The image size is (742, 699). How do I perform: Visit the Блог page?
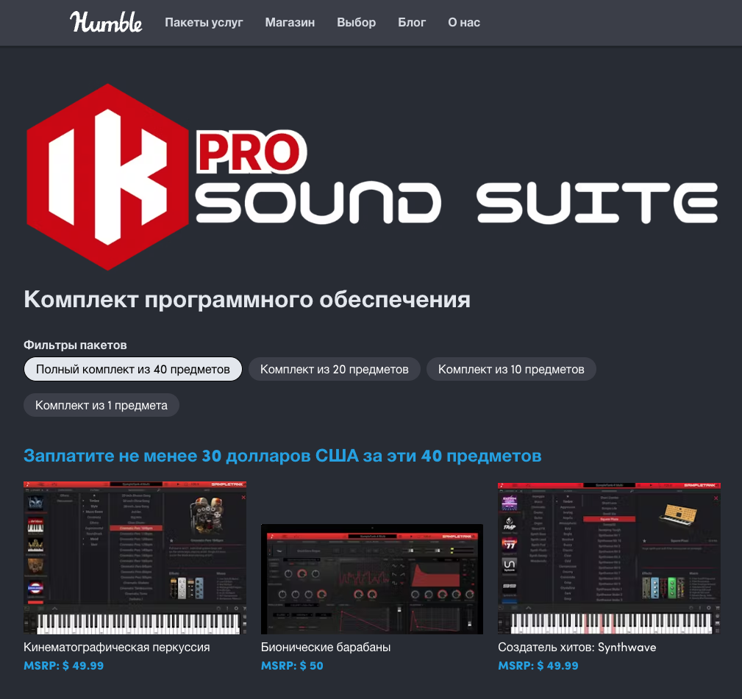(412, 22)
